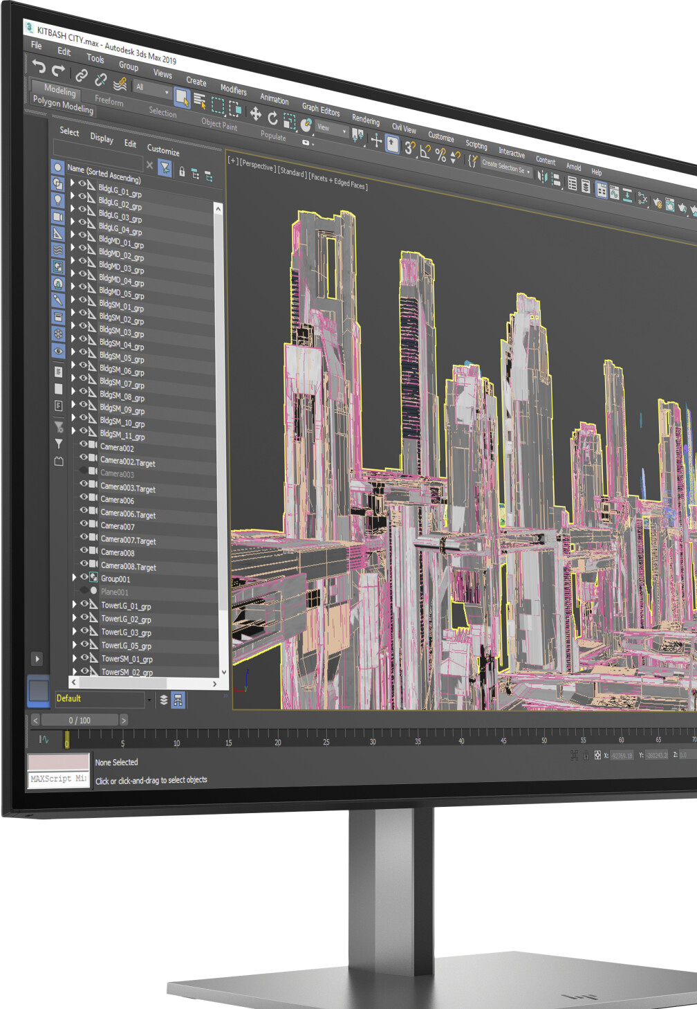The width and height of the screenshot is (697, 1009).
Task: Open the Modifiers menu
Action: 233,89
